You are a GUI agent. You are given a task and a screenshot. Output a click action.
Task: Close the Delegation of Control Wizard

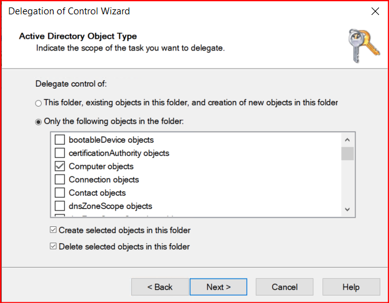(x=375, y=12)
